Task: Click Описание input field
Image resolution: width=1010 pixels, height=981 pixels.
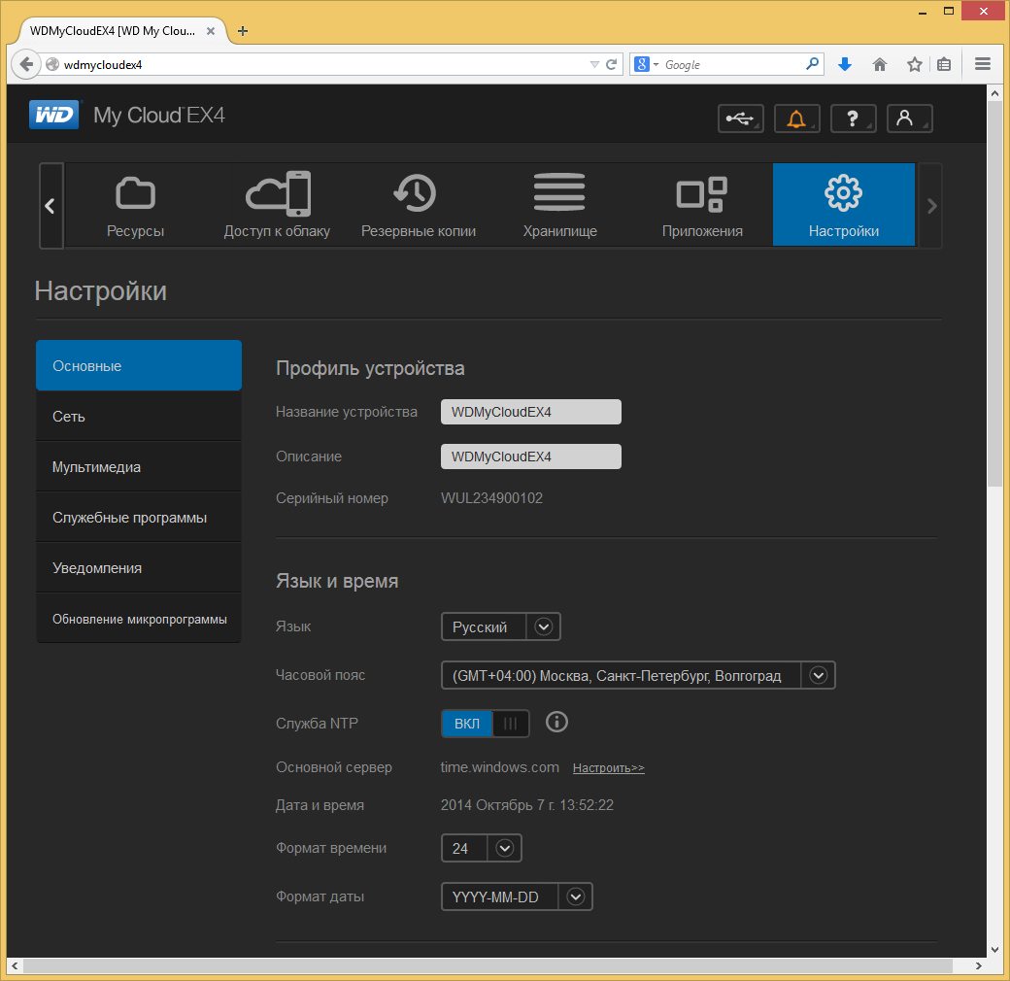Action: 531,457
